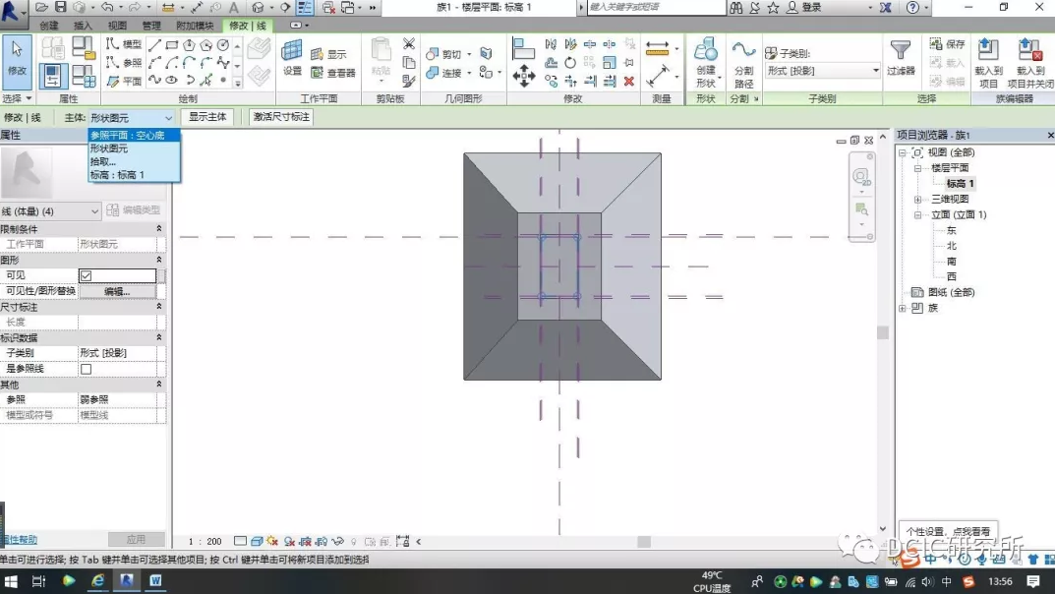Expand the 族 tree node
This screenshot has width=1055, height=594.
[903, 308]
